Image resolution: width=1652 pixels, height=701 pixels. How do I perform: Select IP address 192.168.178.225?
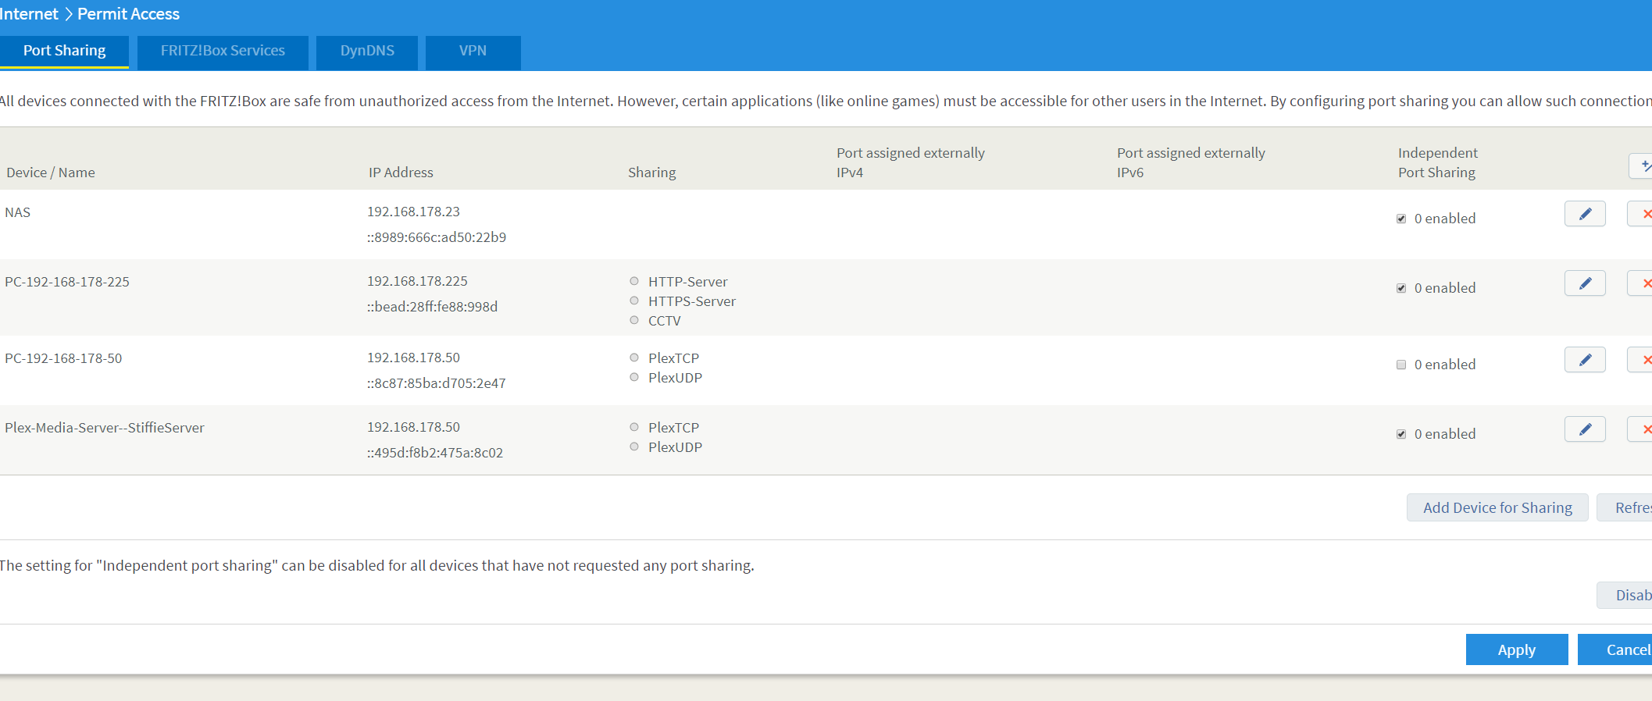pos(417,281)
